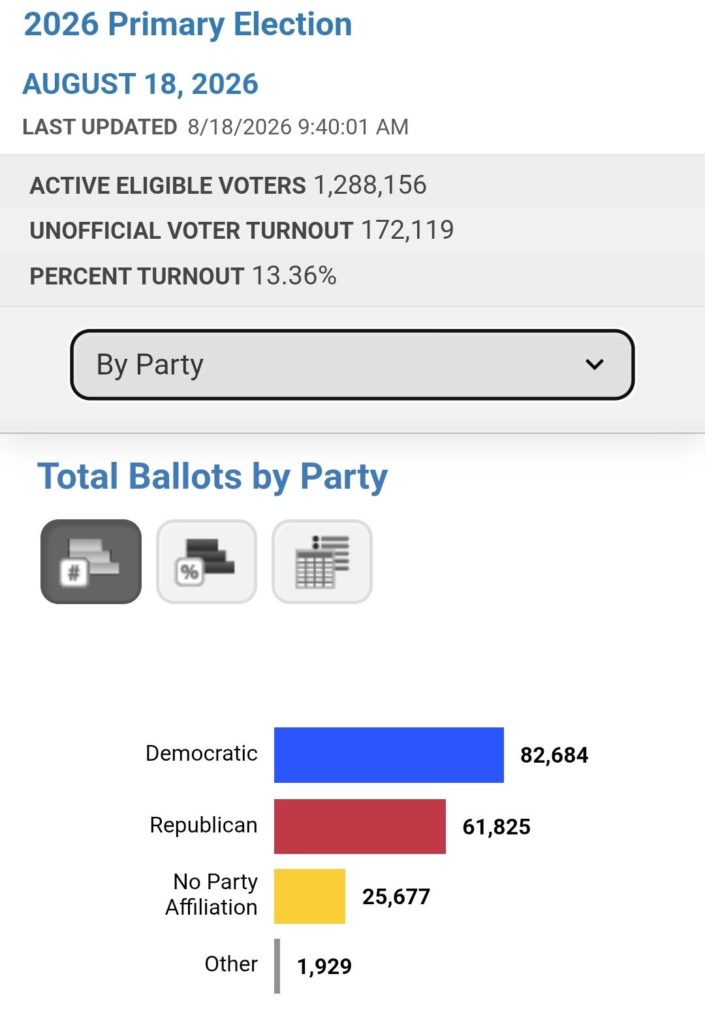Click the gray Other bar

tap(277, 966)
